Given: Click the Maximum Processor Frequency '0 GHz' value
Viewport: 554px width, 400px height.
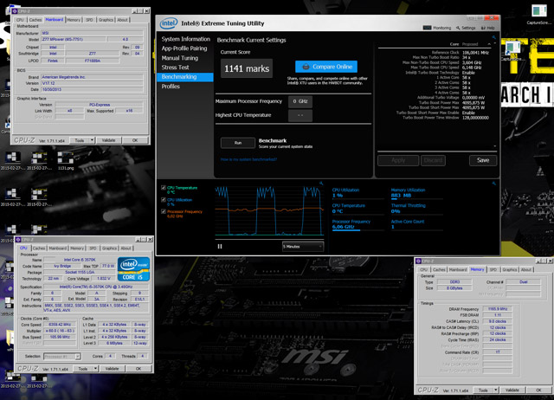Looking at the screenshot, I should pos(300,101).
